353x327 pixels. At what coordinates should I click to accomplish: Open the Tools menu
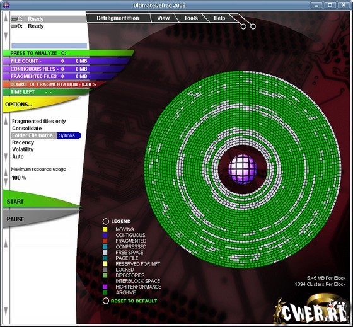[191, 18]
